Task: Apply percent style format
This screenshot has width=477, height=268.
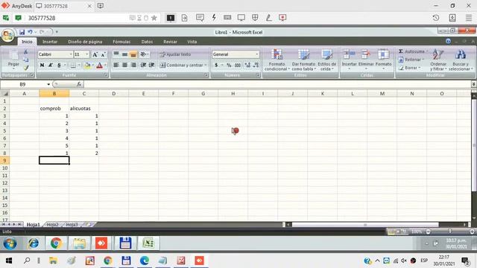Action: 229,65
